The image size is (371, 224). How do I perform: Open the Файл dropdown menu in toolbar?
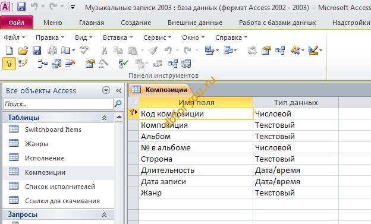14,37
